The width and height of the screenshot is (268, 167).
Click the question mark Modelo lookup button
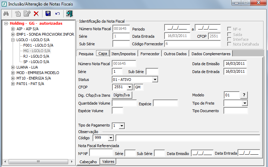(x=244, y=95)
